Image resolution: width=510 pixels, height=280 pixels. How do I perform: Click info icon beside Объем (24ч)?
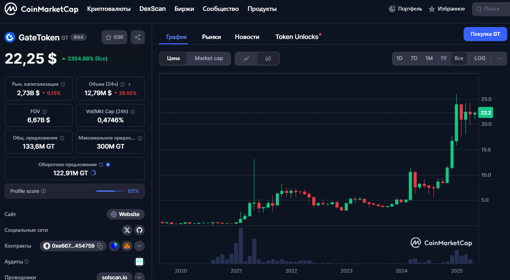pyautogui.click(x=122, y=84)
